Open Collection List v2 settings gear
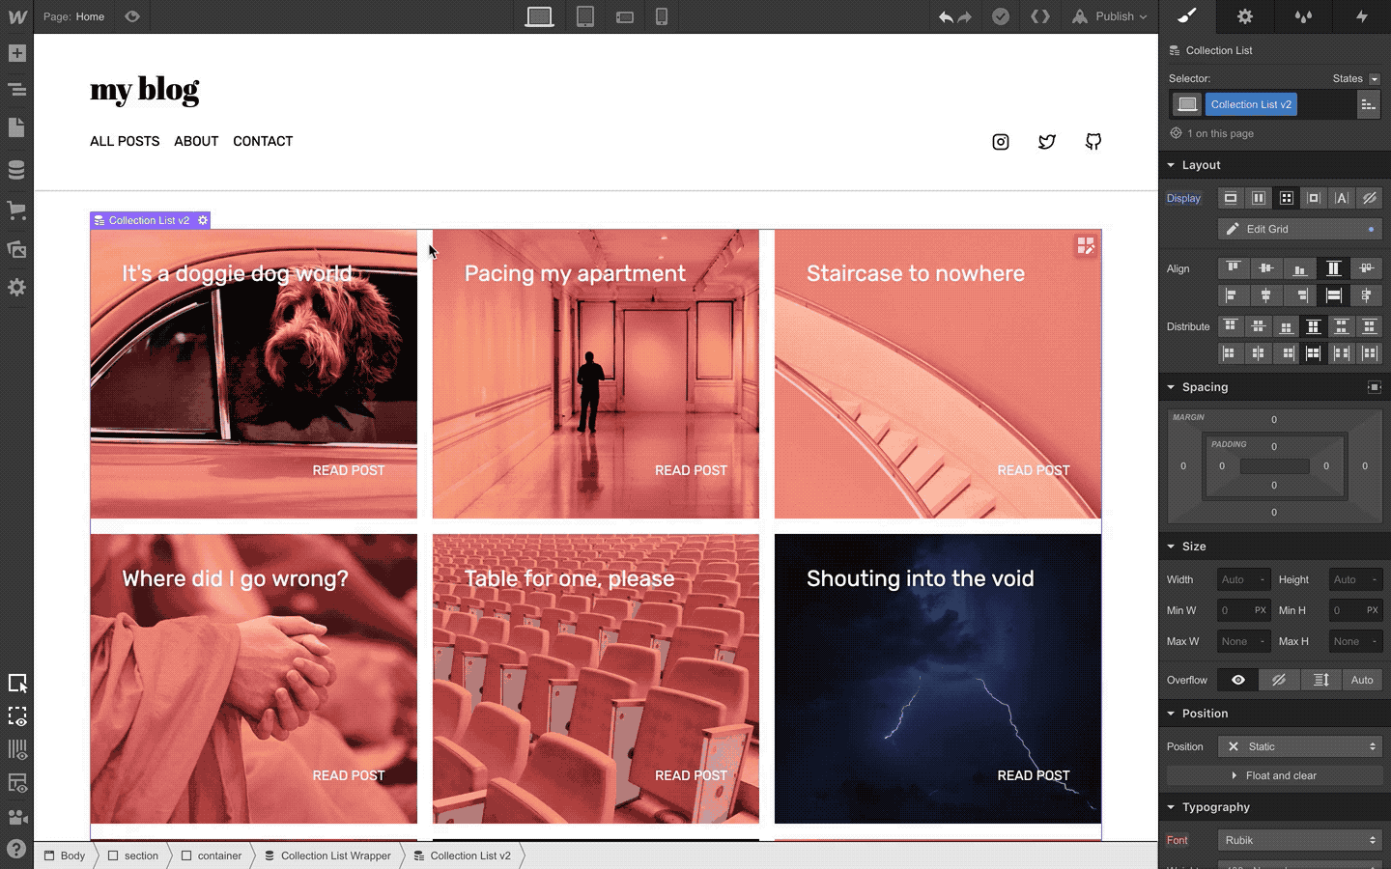The image size is (1391, 869). tap(203, 220)
